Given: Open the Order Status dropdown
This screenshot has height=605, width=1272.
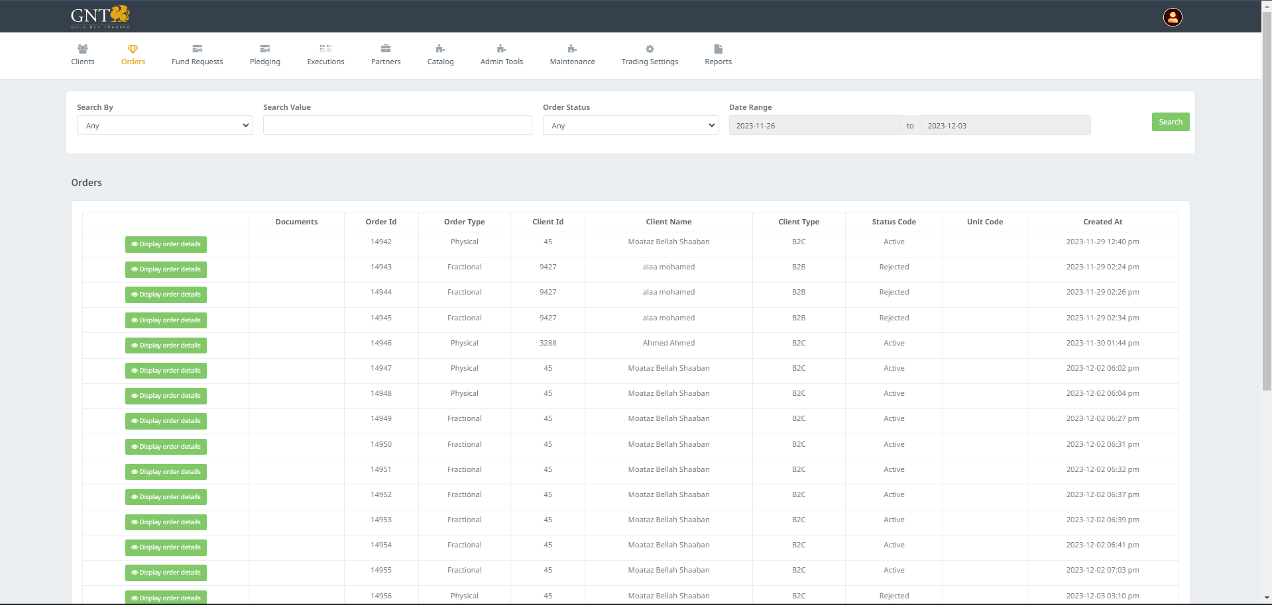Looking at the screenshot, I should point(630,126).
